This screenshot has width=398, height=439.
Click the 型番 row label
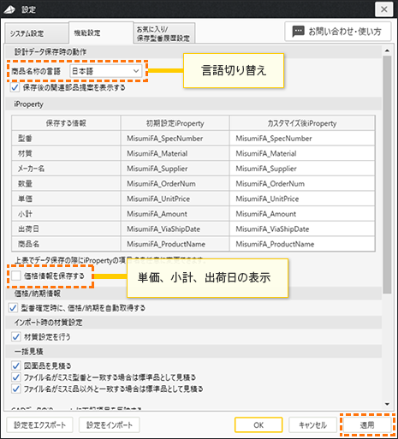click(25, 139)
